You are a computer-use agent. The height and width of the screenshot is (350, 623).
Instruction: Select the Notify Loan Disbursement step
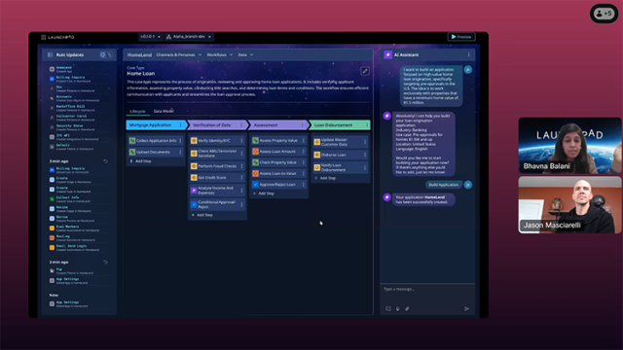point(340,167)
